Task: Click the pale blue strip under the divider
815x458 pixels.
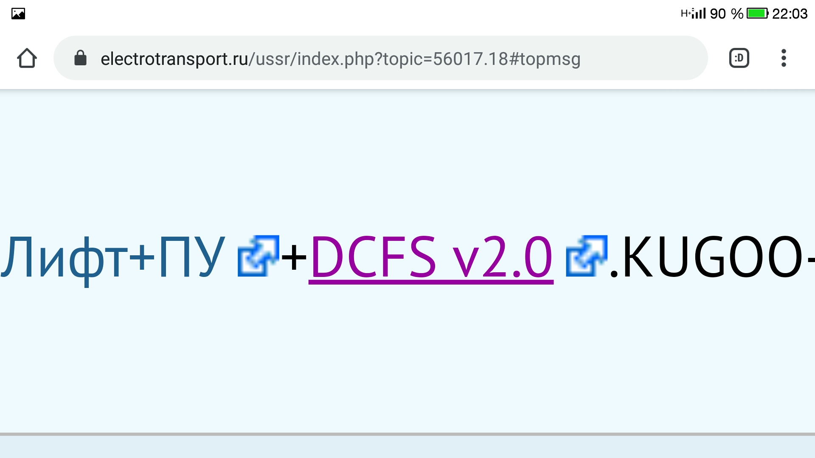Action: tap(407, 447)
